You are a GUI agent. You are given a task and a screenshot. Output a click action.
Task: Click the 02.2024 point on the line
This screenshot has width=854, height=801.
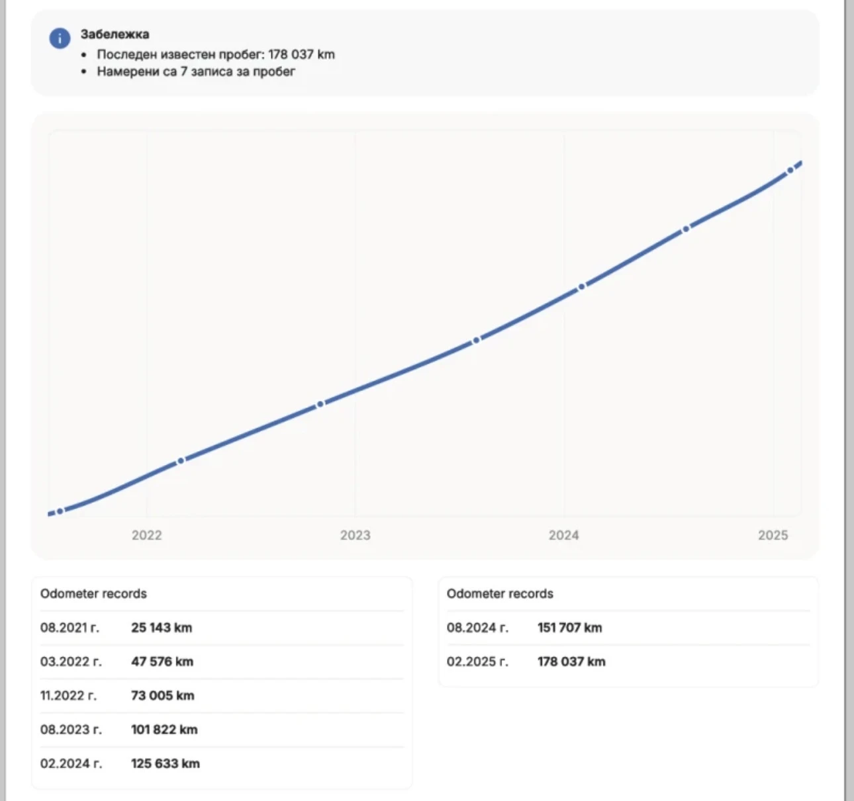point(581,286)
